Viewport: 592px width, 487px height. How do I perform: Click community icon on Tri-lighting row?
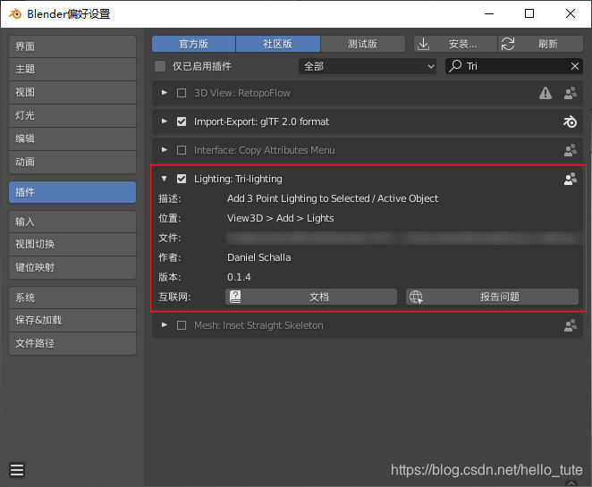(571, 180)
